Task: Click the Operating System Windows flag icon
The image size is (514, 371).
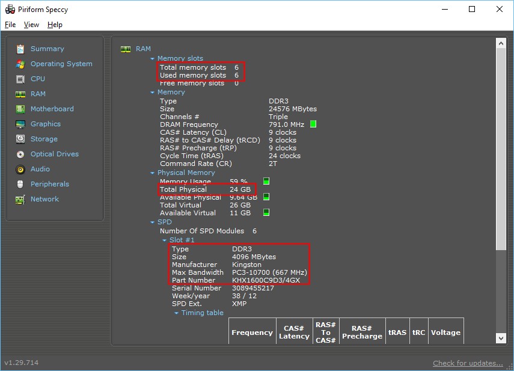Action: point(20,64)
